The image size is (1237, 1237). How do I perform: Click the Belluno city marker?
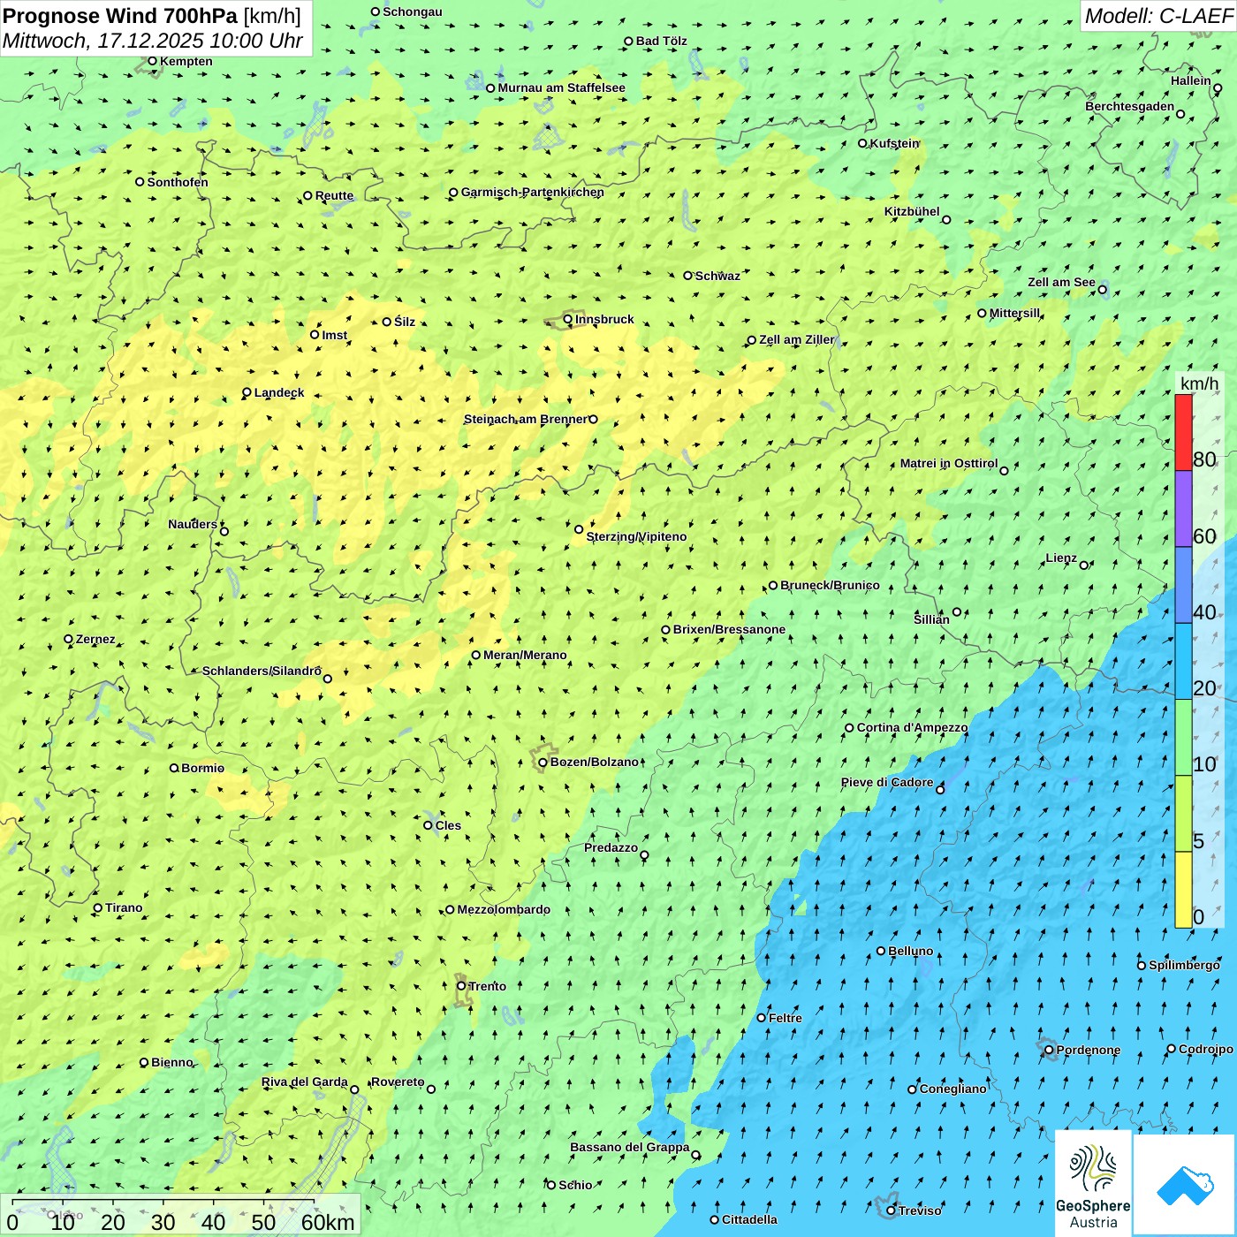click(x=881, y=951)
